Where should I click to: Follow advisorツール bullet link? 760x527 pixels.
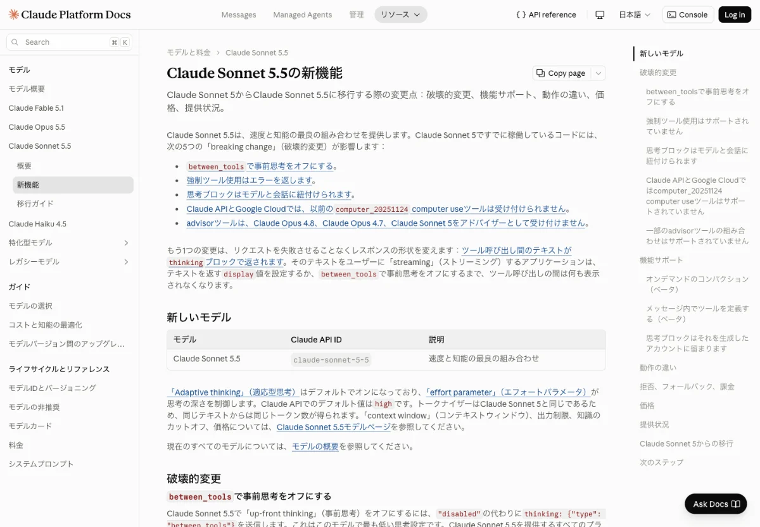coord(386,223)
